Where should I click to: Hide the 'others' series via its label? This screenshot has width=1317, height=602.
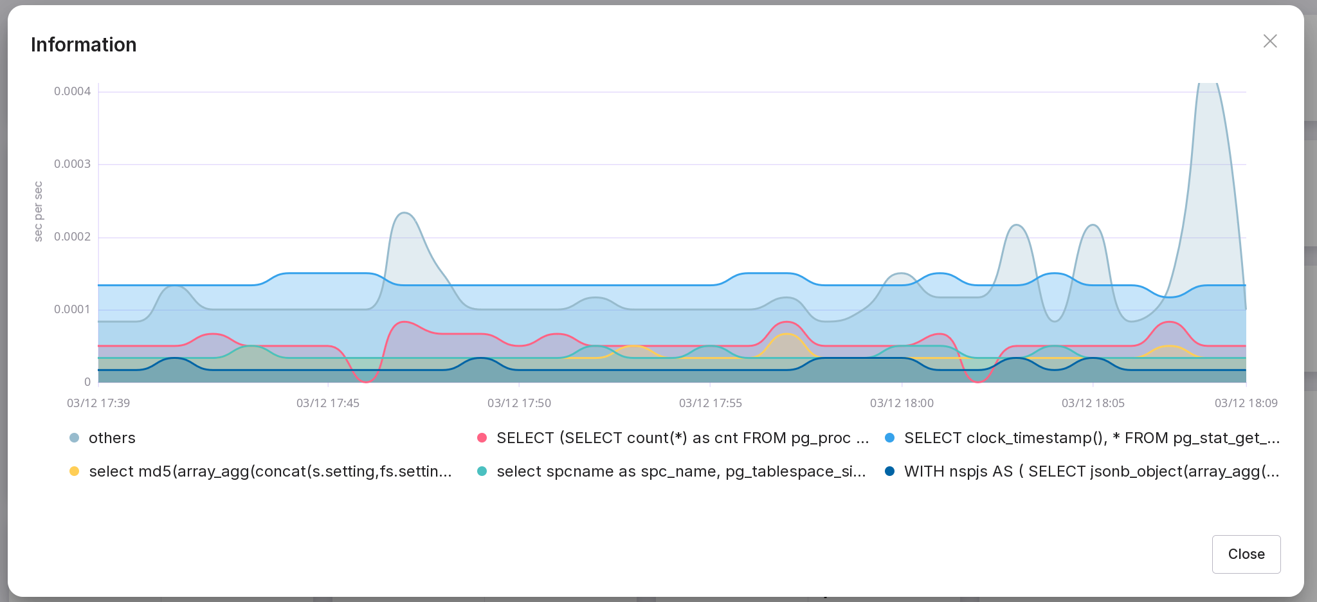tap(112, 438)
